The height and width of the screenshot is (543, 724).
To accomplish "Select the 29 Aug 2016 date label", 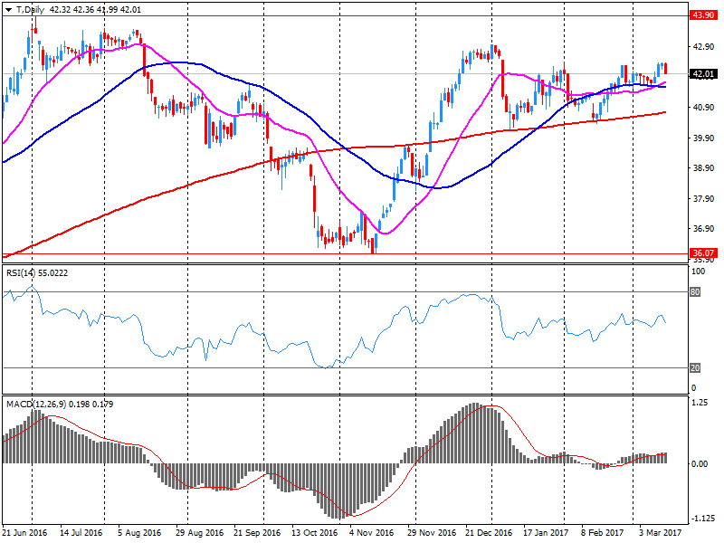I will [x=196, y=534].
